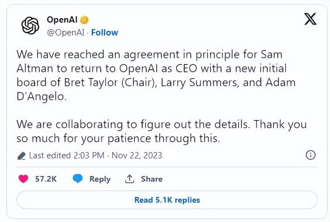Click the 2:03 PM edit time
Image resolution: width=330 pixels, height=222 pixels.
pyautogui.click(x=89, y=156)
